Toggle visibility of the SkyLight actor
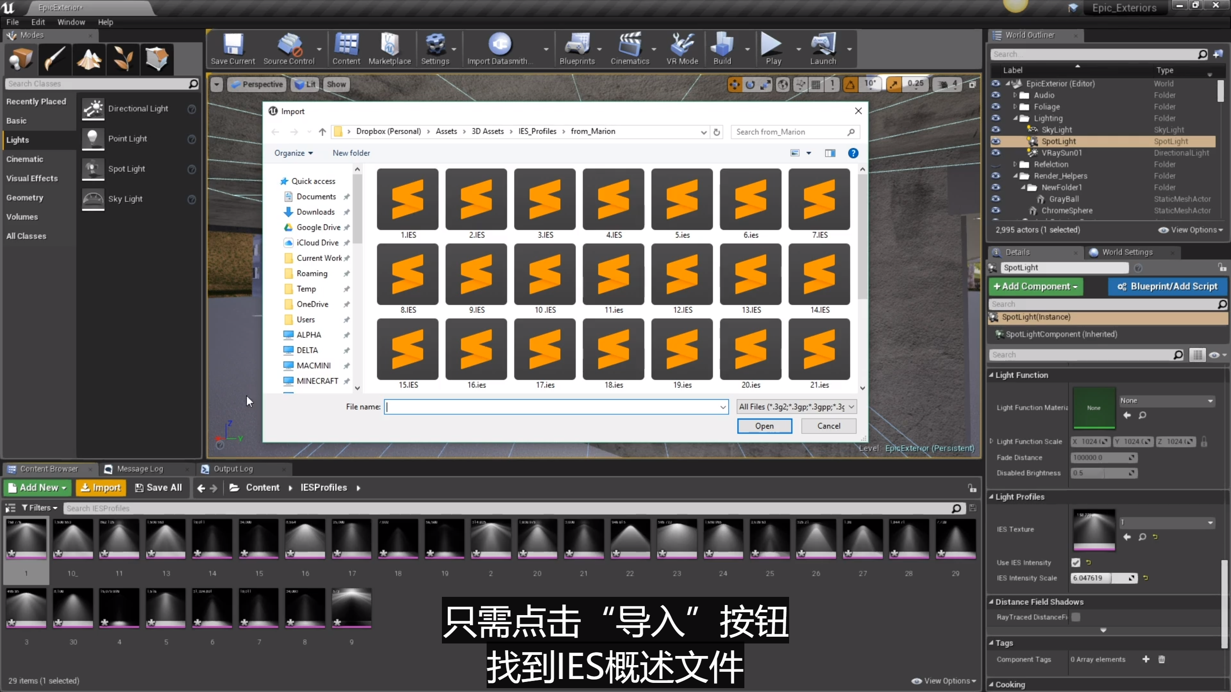Screen dimensions: 1231x692 tap(995, 130)
